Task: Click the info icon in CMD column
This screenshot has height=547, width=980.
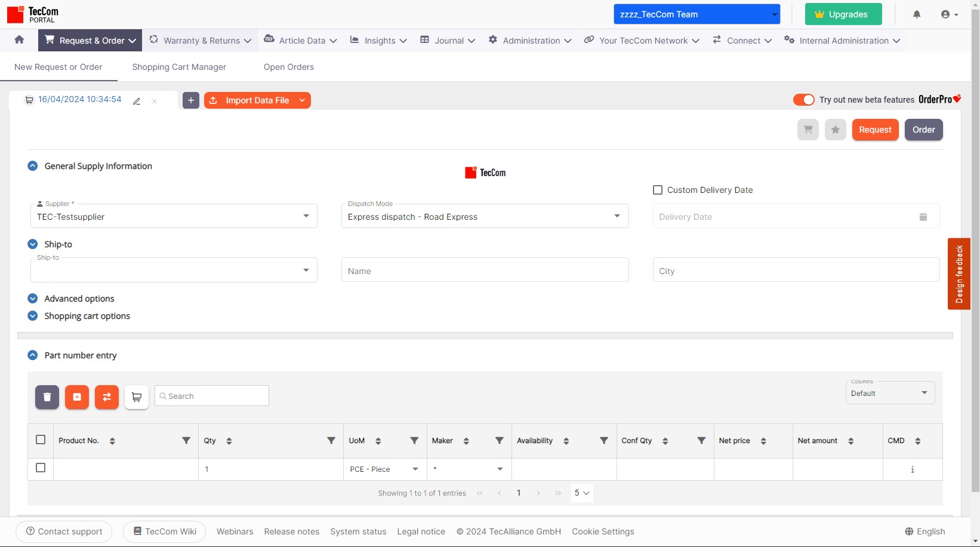Action: tap(912, 469)
